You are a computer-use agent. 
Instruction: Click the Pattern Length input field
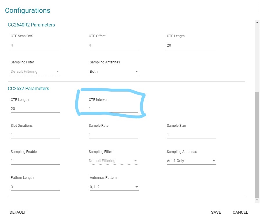click(x=35, y=187)
